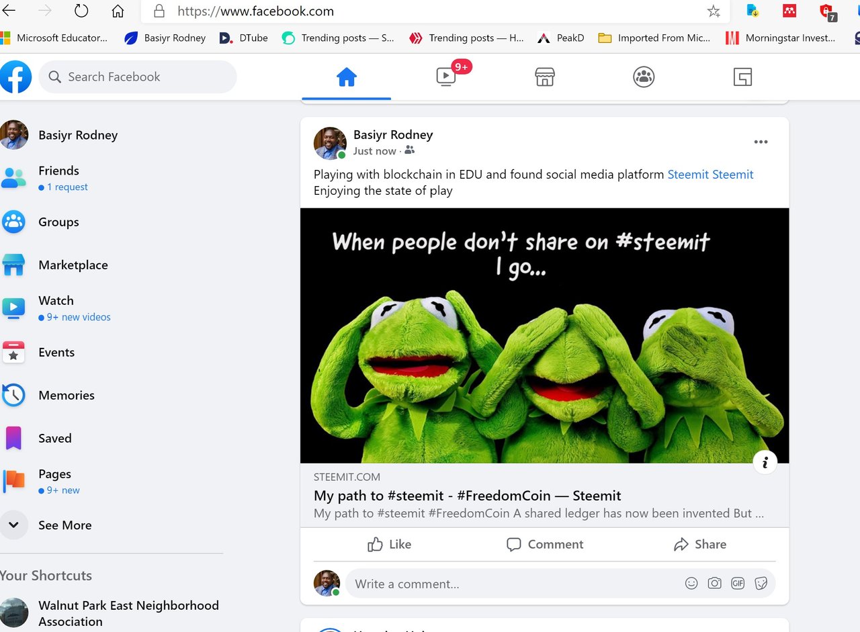Attach a photo with the camera icon
The image size is (860, 632).
[715, 584]
